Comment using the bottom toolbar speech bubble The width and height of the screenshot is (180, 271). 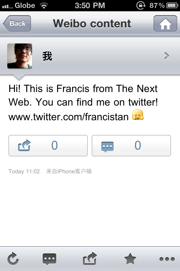click(x=49, y=259)
